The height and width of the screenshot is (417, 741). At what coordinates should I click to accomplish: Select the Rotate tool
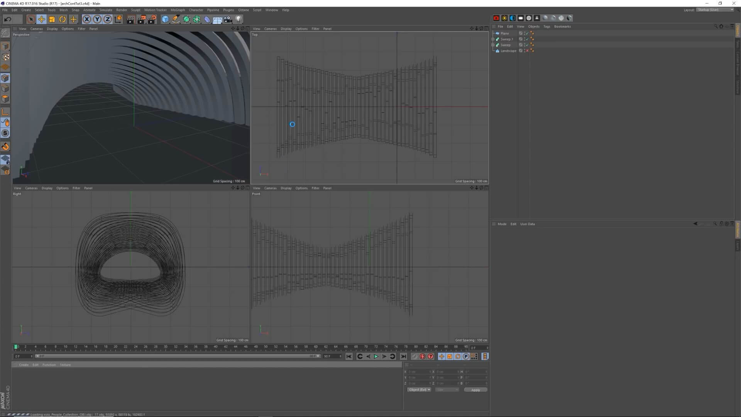pos(62,19)
